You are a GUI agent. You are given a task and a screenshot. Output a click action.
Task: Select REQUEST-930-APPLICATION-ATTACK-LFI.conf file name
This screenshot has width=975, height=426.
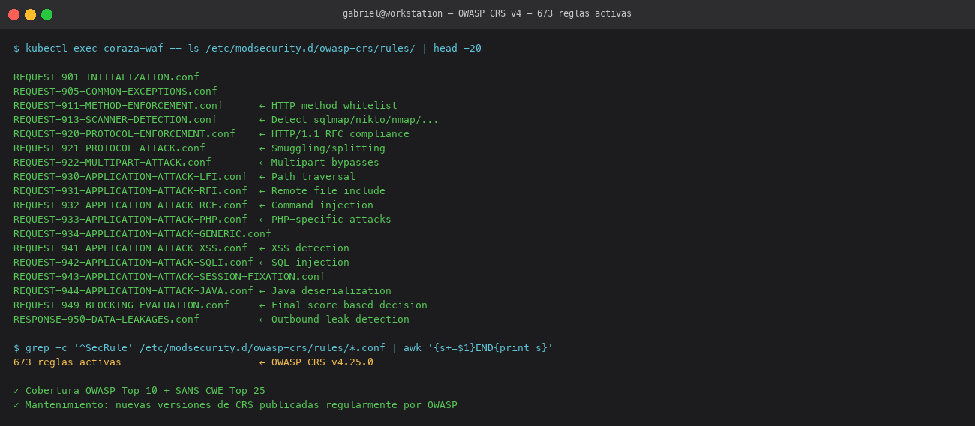130,177
